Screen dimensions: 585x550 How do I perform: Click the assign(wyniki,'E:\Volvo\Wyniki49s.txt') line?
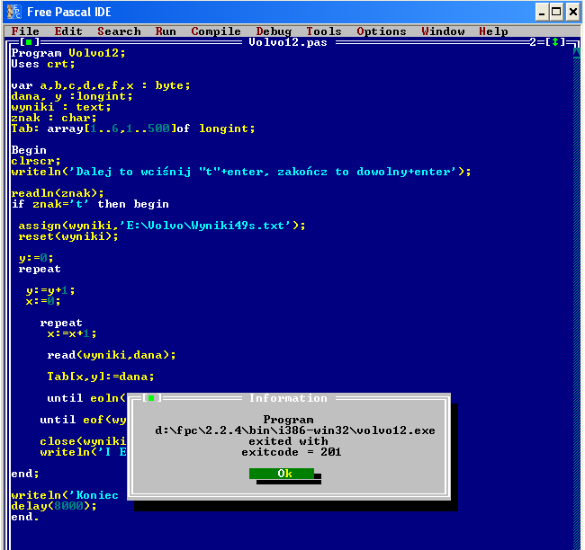coord(161,226)
